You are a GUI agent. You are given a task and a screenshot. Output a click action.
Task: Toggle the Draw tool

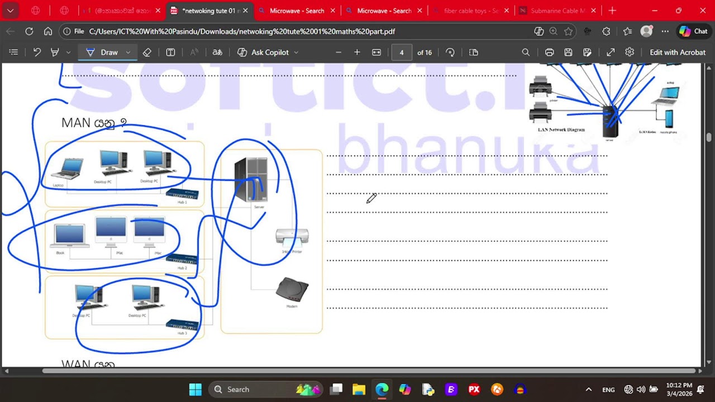[x=102, y=52]
